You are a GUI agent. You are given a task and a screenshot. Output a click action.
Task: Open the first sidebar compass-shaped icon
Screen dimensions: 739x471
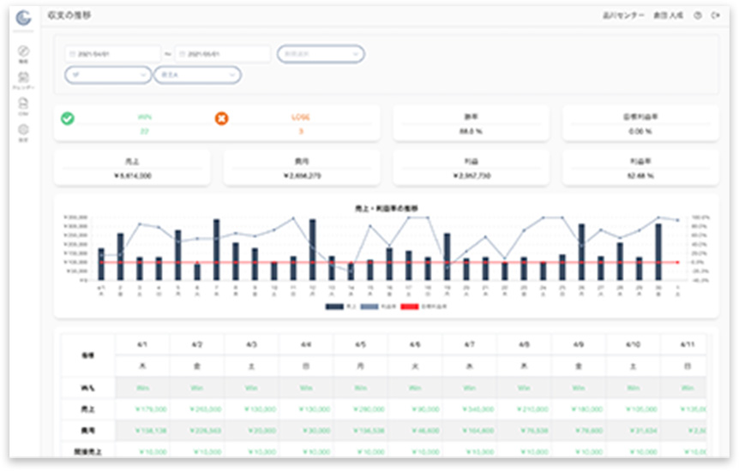click(23, 52)
